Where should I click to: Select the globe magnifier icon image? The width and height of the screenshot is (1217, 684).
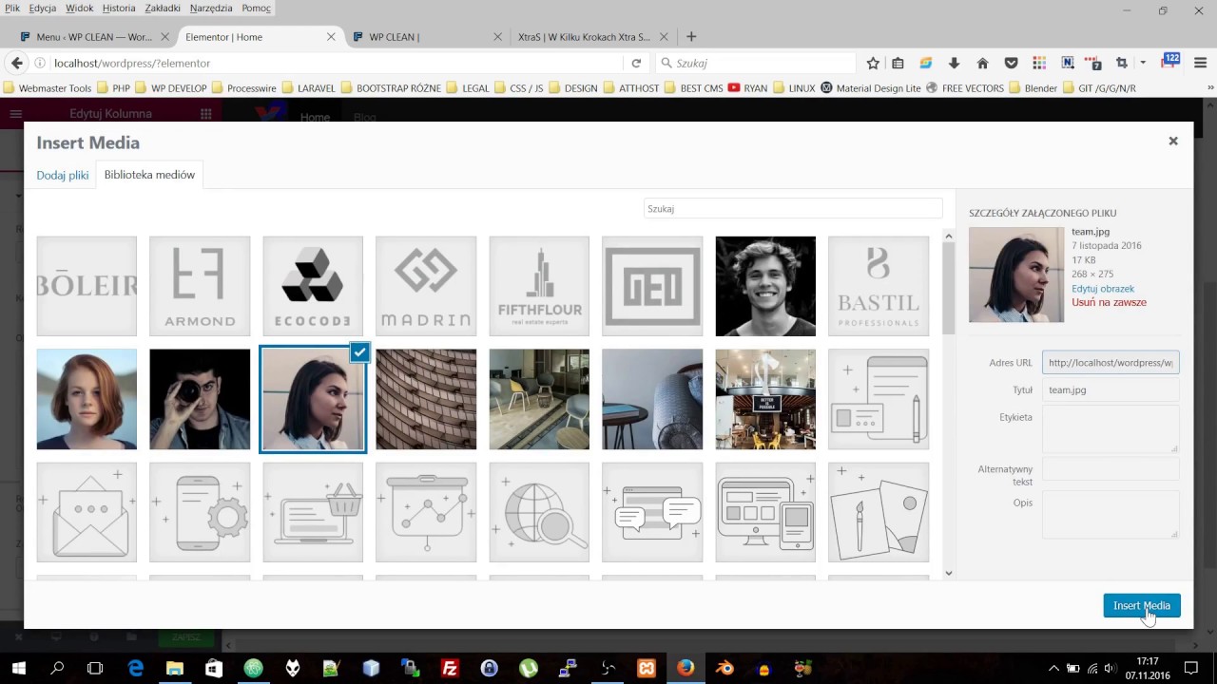[x=539, y=512]
